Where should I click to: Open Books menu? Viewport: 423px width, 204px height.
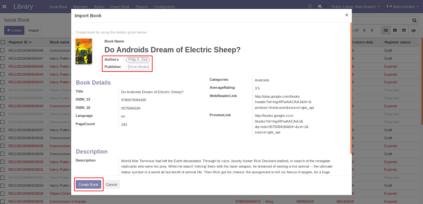click(99, 7)
